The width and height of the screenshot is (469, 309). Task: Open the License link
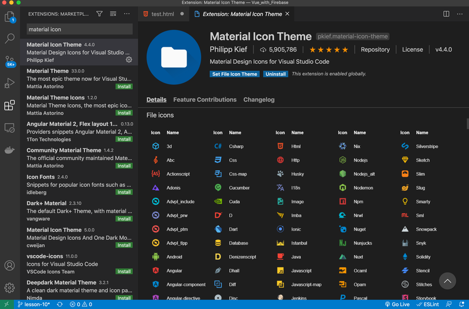(413, 50)
